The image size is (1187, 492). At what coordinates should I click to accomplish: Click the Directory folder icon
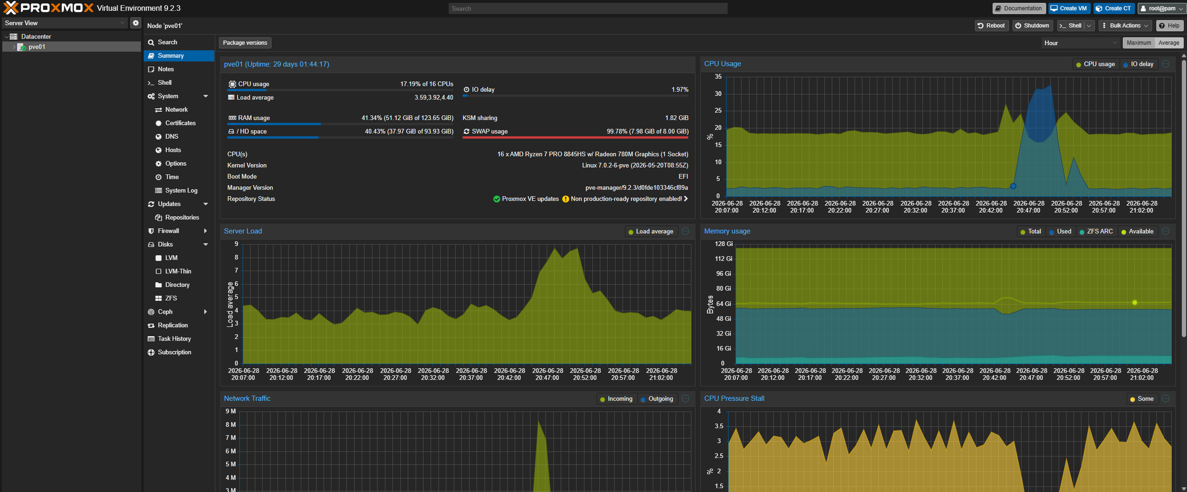point(158,285)
